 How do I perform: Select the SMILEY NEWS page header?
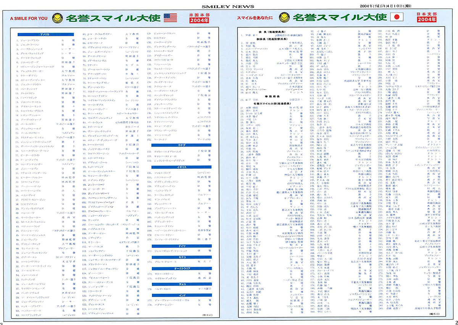[x=228, y=6]
